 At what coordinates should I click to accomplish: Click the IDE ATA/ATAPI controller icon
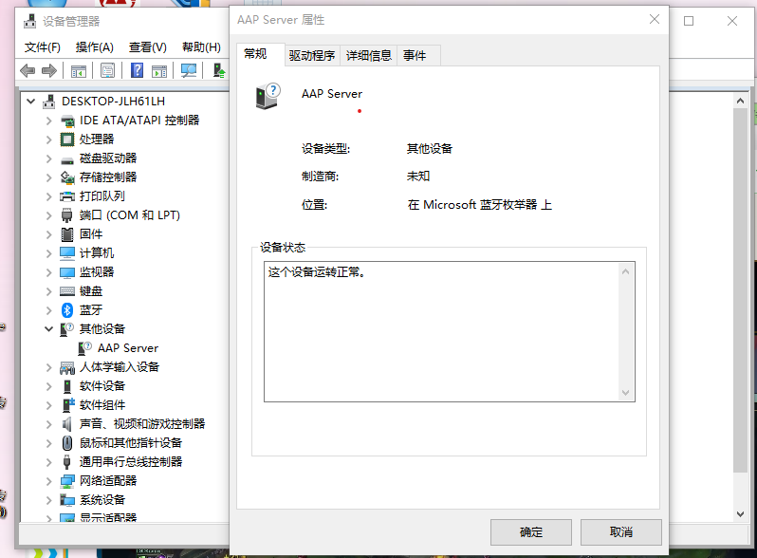(67, 121)
